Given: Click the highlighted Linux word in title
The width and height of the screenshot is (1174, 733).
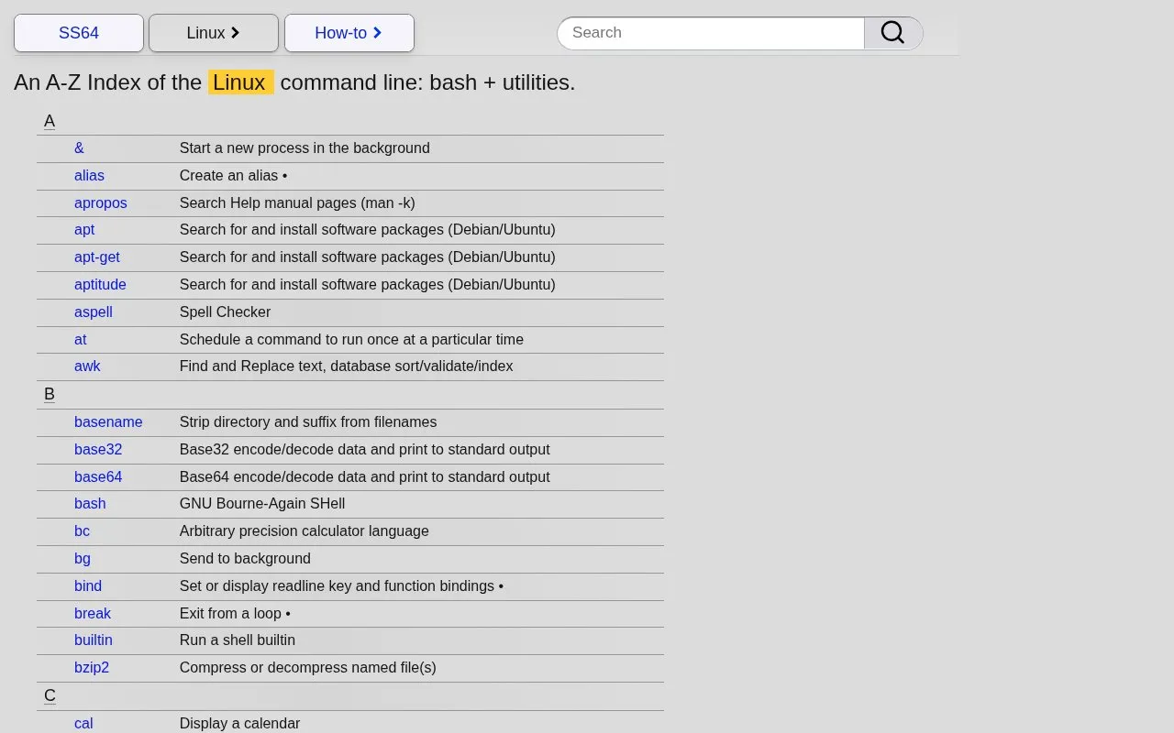Looking at the screenshot, I should (240, 82).
